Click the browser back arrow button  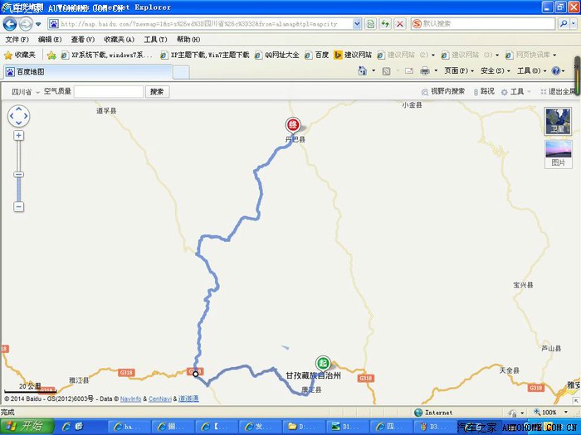(10, 24)
